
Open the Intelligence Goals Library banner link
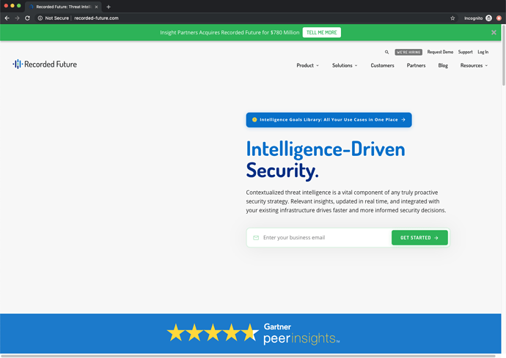tap(329, 120)
